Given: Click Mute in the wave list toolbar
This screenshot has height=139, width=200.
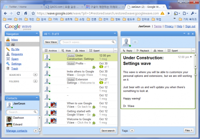Looking at the screenshot, I should (66, 51).
